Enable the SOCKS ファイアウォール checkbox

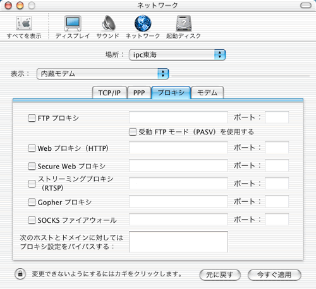(32, 220)
